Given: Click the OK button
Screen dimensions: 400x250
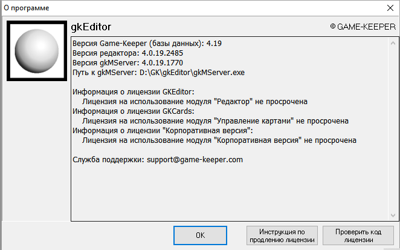Looking at the screenshot, I should point(200,235).
